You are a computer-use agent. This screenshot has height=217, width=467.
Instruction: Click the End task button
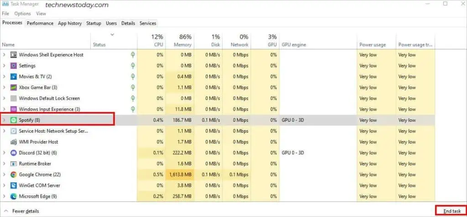pos(451,211)
